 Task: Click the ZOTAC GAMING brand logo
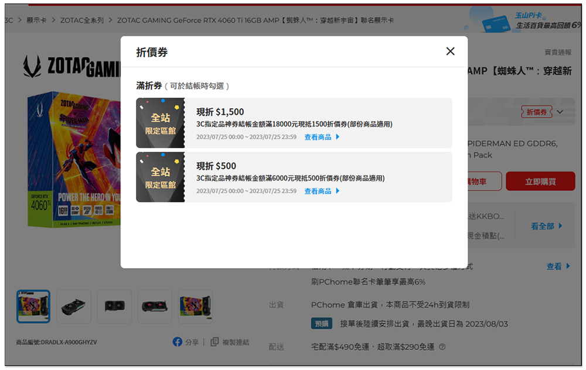click(x=71, y=67)
